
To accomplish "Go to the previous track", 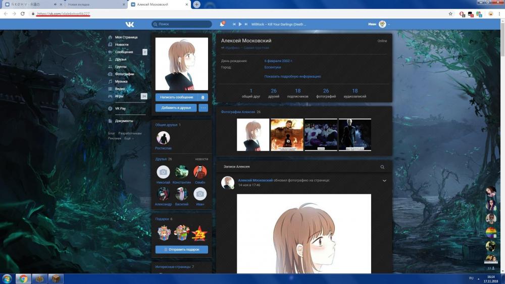I will 234,24.
